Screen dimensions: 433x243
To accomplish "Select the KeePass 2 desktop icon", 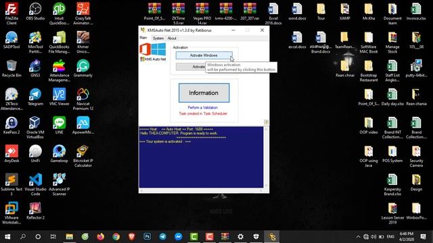I will [x=12, y=126].
